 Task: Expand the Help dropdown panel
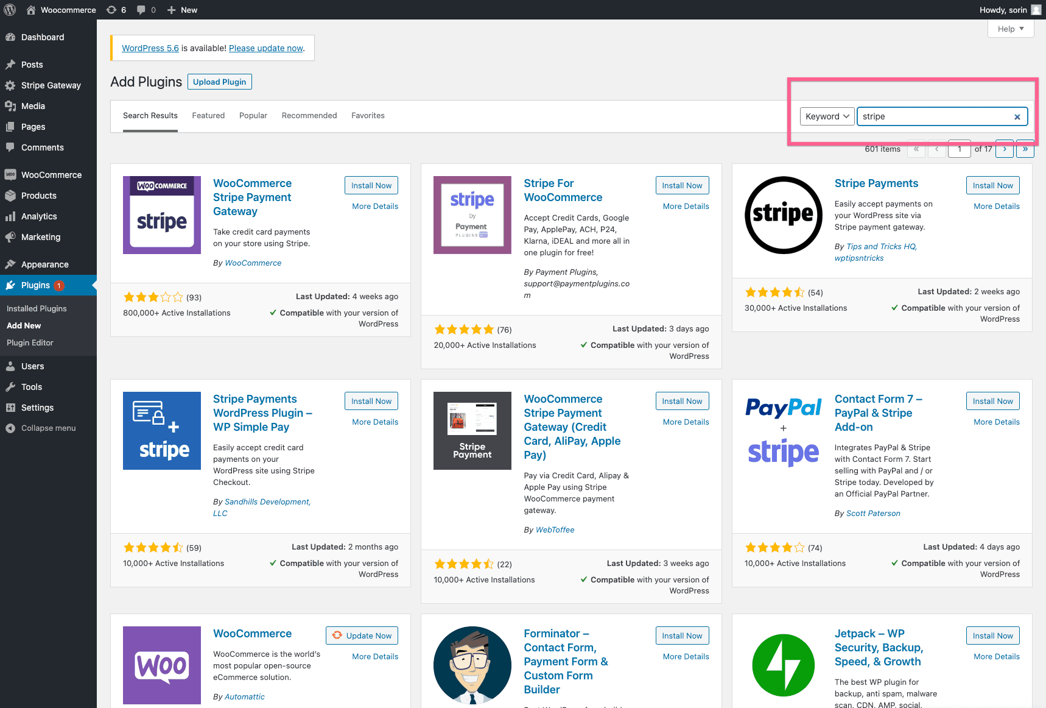point(1011,29)
